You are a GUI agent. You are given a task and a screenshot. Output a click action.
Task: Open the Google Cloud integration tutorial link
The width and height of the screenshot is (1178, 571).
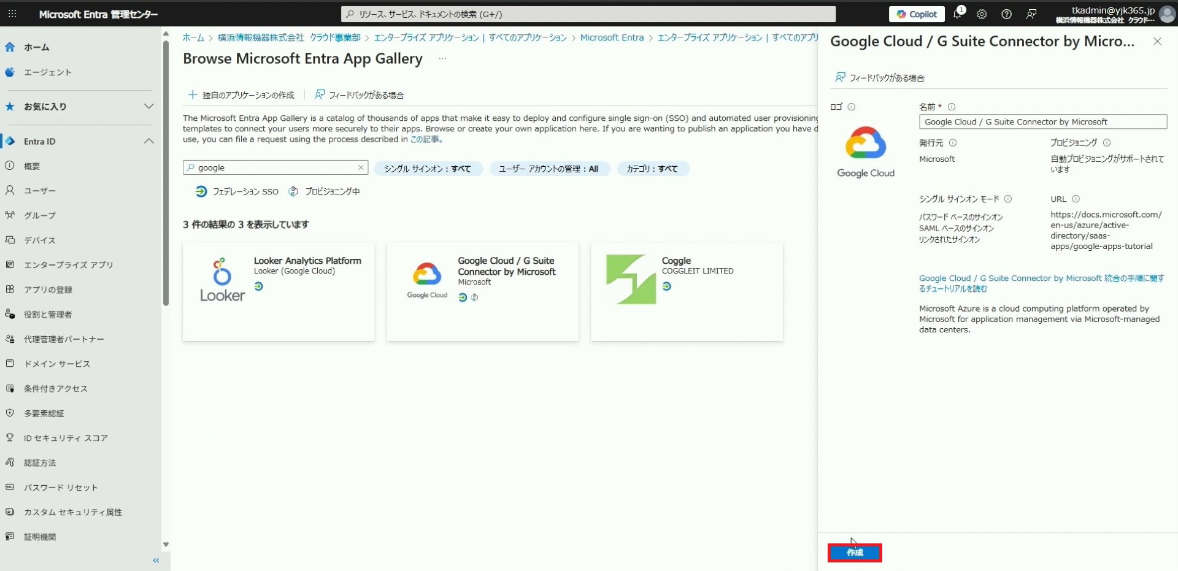(x=1041, y=283)
